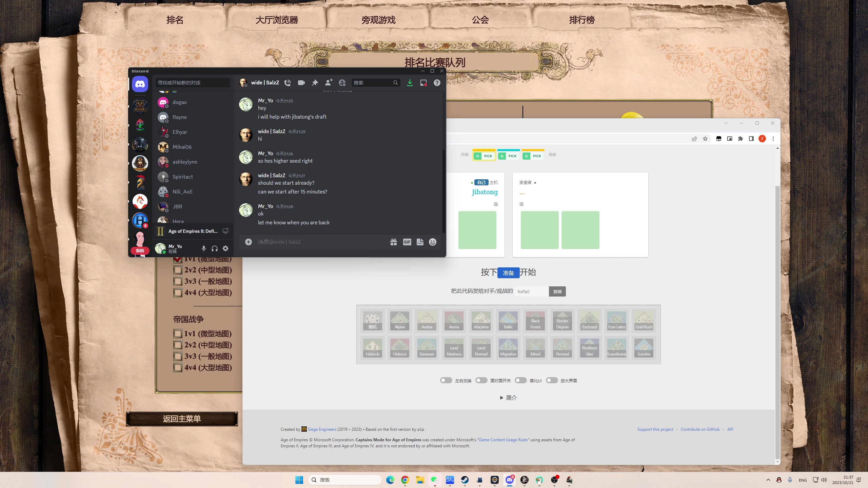Enable the 简化UI toggle
Screen dimensions: 868x488
(x=520, y=380)
